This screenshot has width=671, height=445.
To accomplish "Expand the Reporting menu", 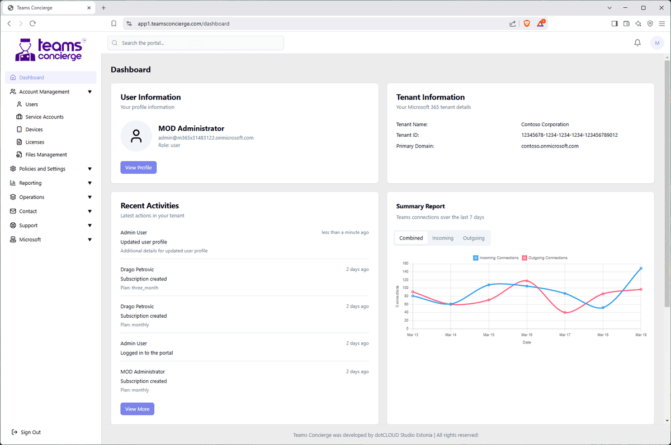I will (x=89, y=183).
